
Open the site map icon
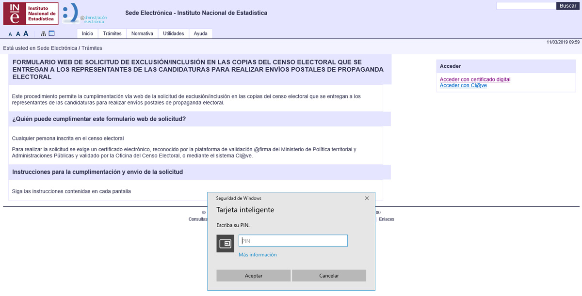click(44, 33)
